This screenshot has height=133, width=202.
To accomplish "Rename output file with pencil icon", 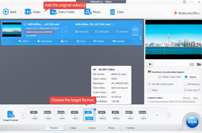I will (113, 24).
